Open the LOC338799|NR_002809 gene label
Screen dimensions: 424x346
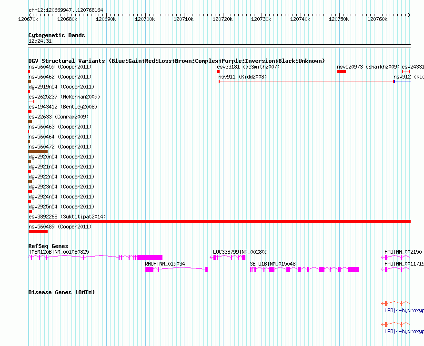240,252
